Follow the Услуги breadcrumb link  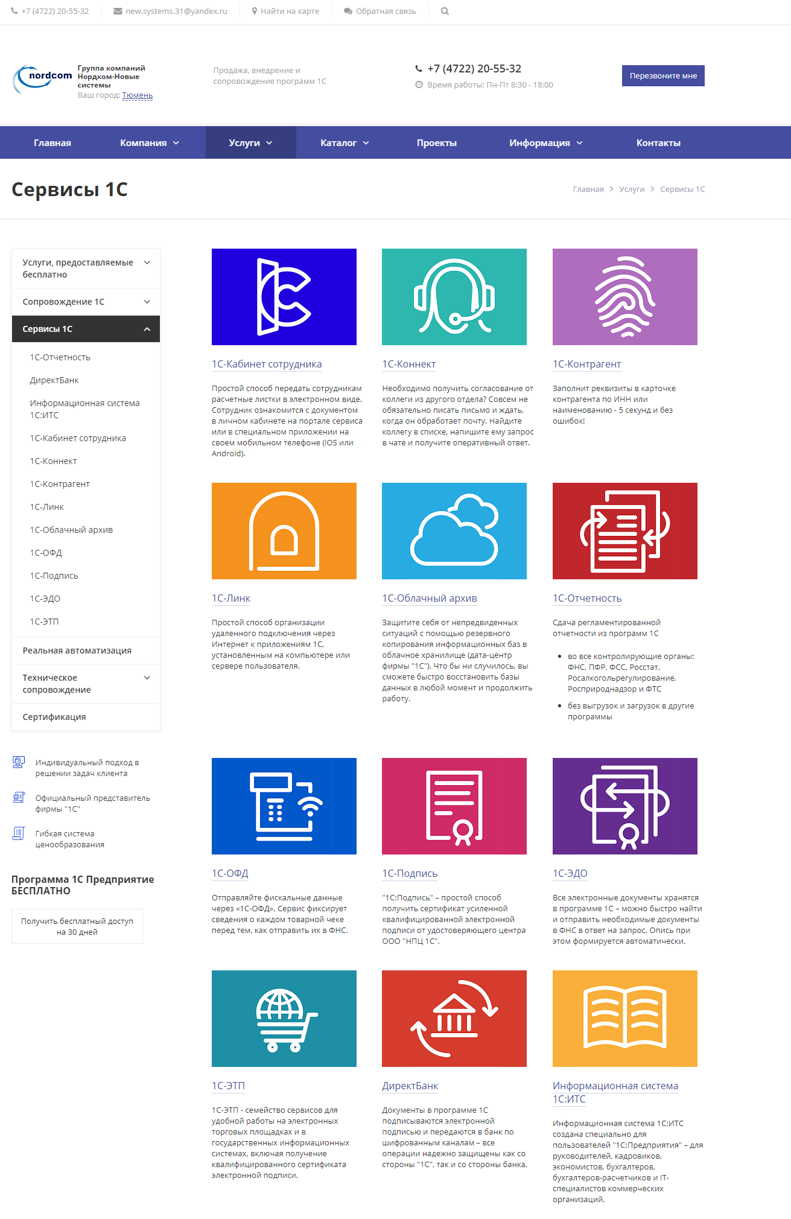[632, 189]
